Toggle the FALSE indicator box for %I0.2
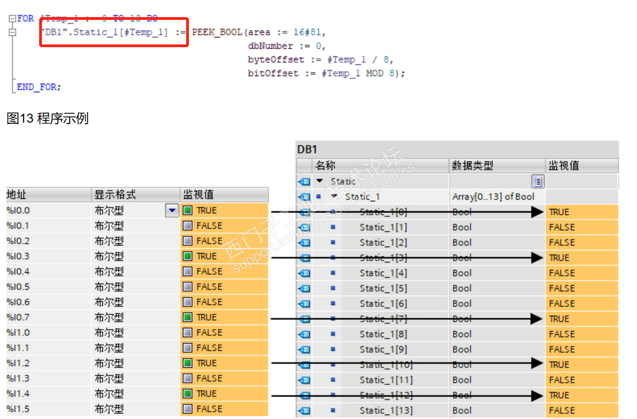Screen dimensions: 637x419 (x=187, y=241)
